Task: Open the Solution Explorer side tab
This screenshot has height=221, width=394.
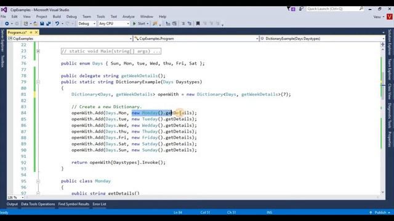Action: [390, 42]
